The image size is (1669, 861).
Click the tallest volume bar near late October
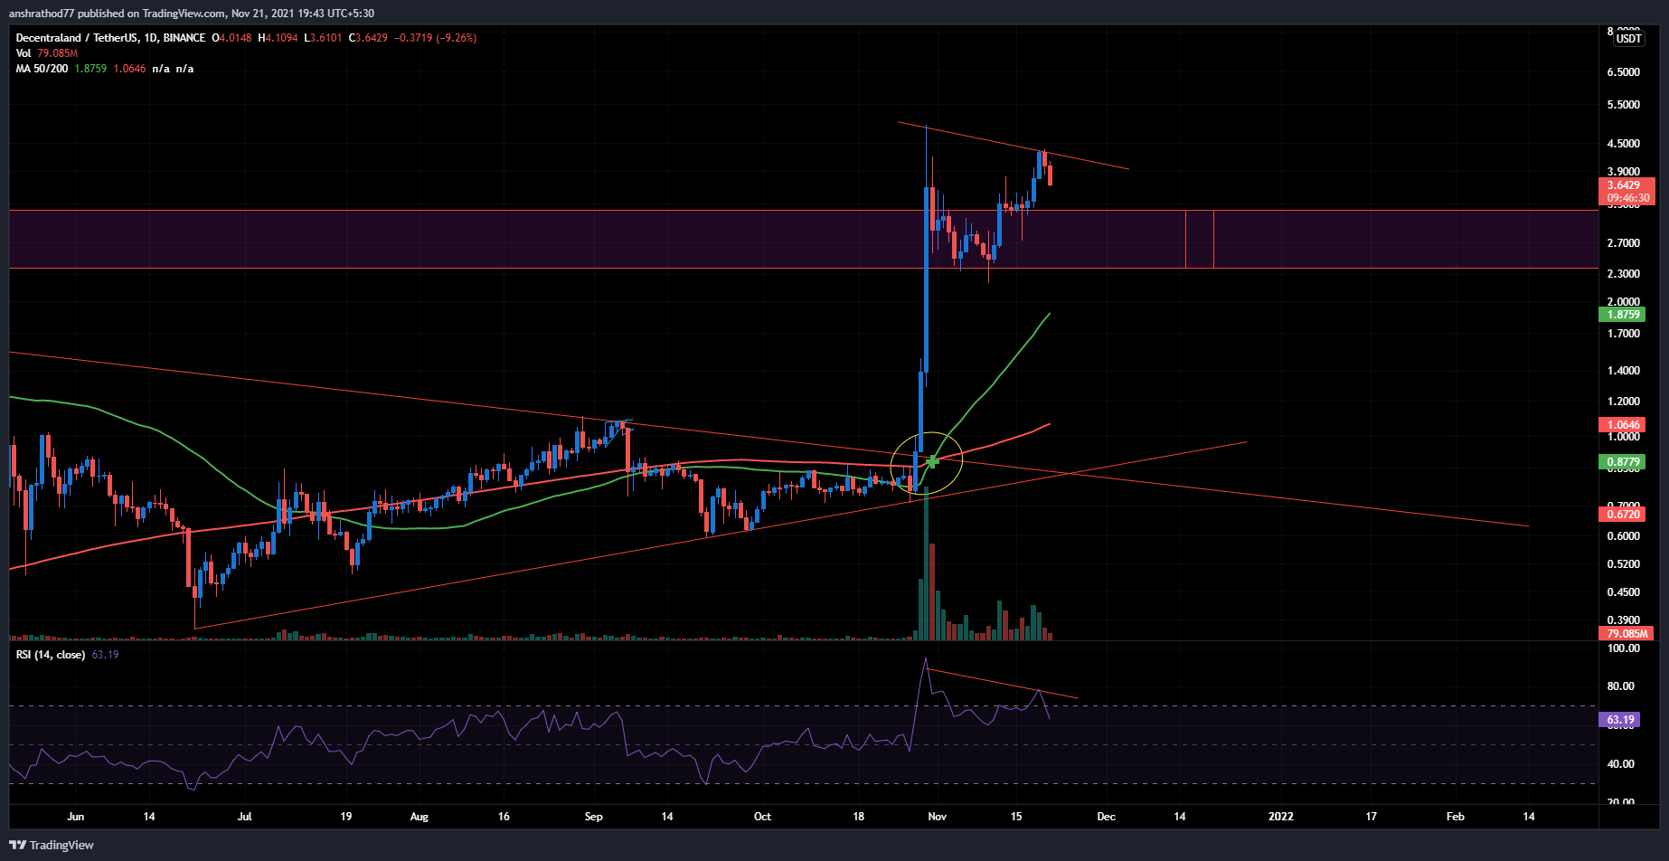coord(926,563)
